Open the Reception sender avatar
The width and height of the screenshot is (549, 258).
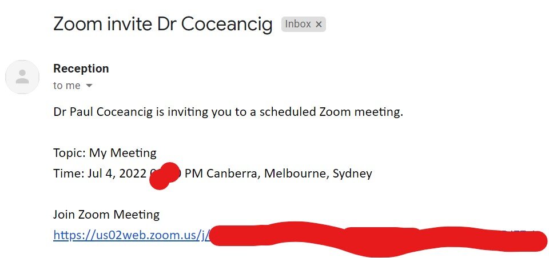point(22,77)
